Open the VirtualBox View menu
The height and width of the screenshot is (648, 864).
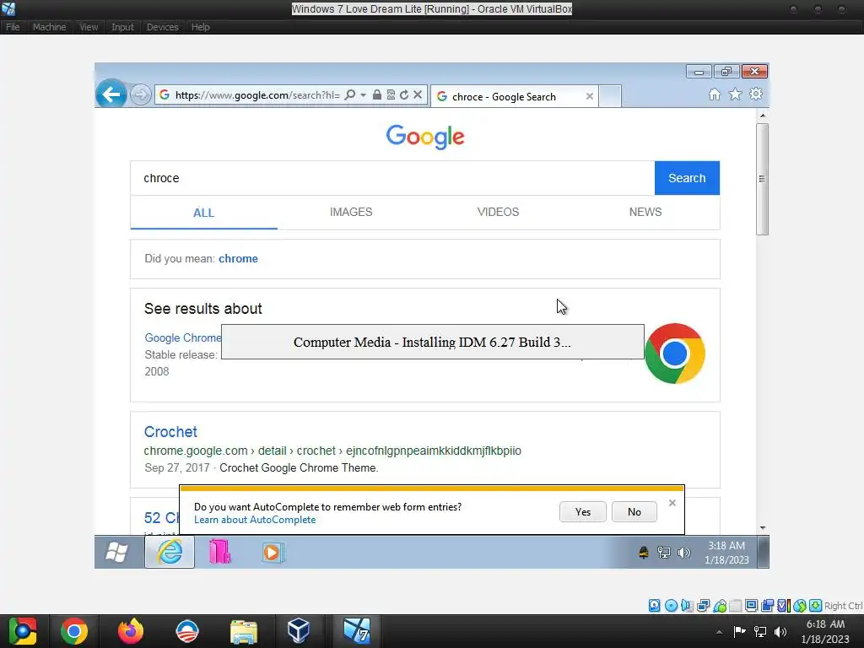point(88,27)
